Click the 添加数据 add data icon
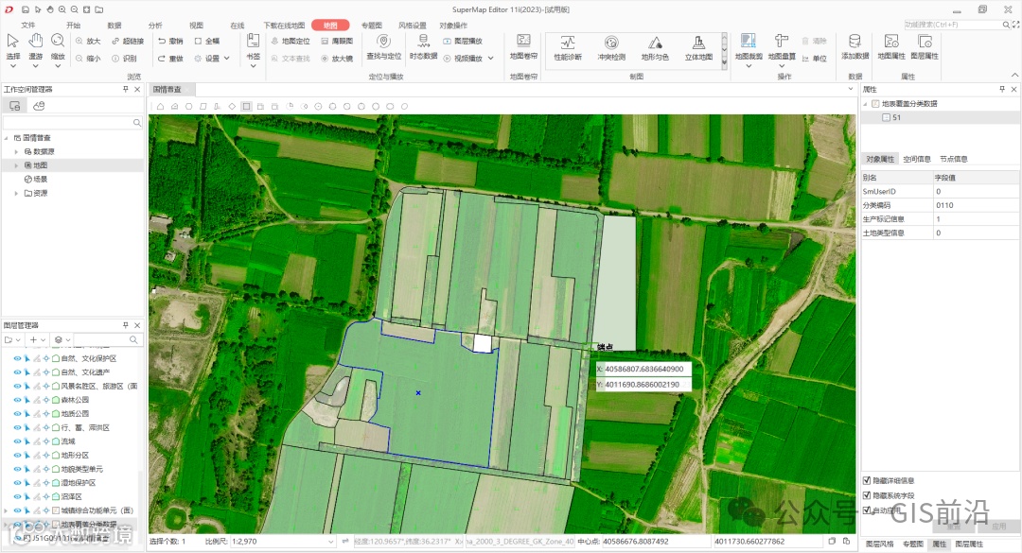Viewport: 1022px width, 553px height. click(x=855, y=43)
